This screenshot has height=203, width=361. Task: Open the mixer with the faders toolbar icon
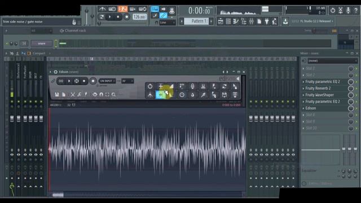click(x=251, y=21)
